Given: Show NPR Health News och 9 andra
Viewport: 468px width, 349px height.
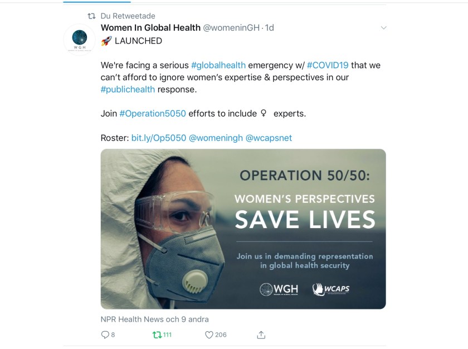Looking at the screenshot, I should pos(155,319).
